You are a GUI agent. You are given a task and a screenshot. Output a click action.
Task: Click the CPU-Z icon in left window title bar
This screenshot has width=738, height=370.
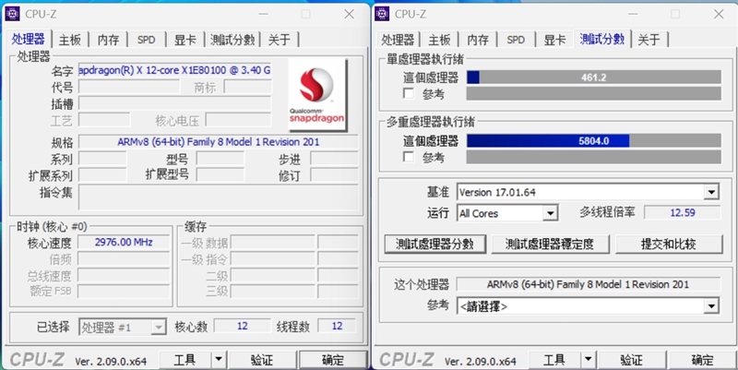point(12,14)
